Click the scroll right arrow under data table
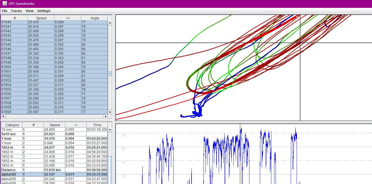372x184 pixels. click(106, 116)
